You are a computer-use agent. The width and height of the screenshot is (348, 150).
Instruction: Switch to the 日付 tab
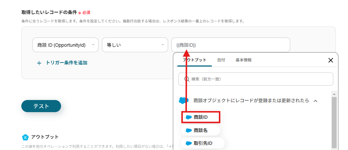[221, 60]
